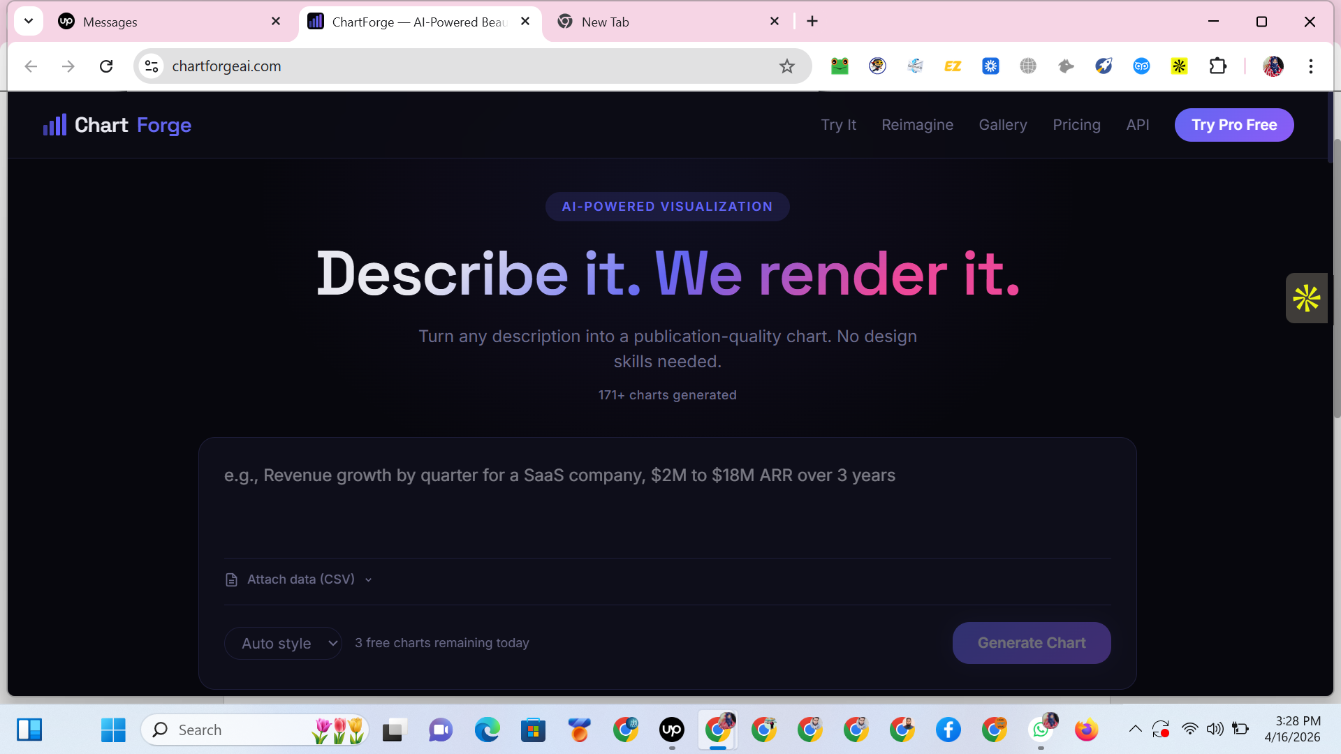Reload the current page
The width and height of the screenshot is (1341, 754).
[106, 66]
